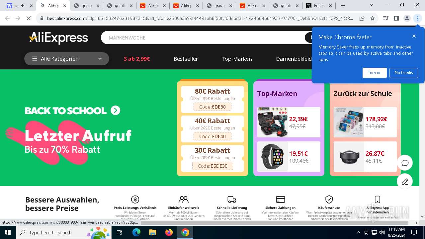Click the Schnelle Lieferung truck icon
Image resolution: width=425 pixels, height=239 pixels.
(232, 199)
